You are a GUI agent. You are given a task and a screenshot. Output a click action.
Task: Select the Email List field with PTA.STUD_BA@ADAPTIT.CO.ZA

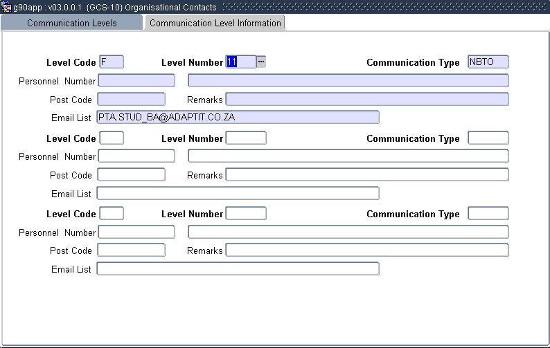click(x=238, y=117)
